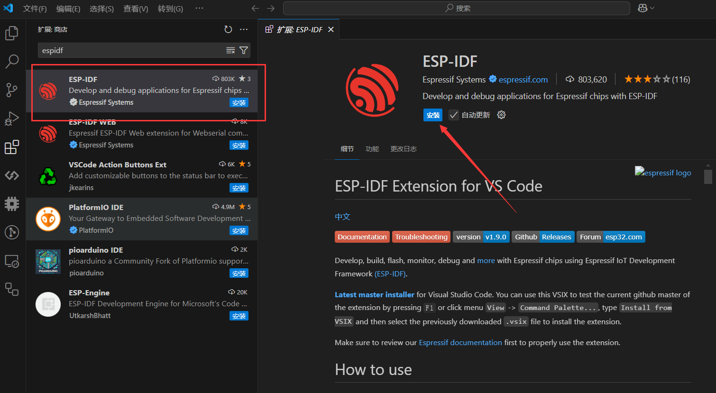Open the Run and Debug view
716x393 pixels.
[x=12, y=119]
